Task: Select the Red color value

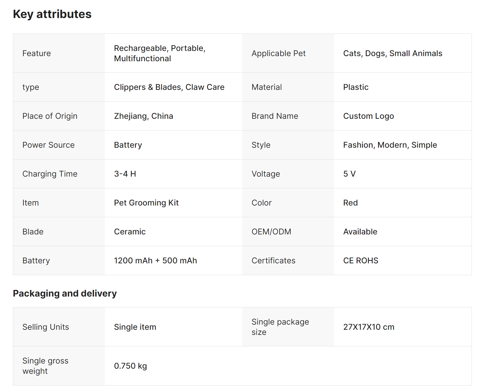Action: [350, 203]
